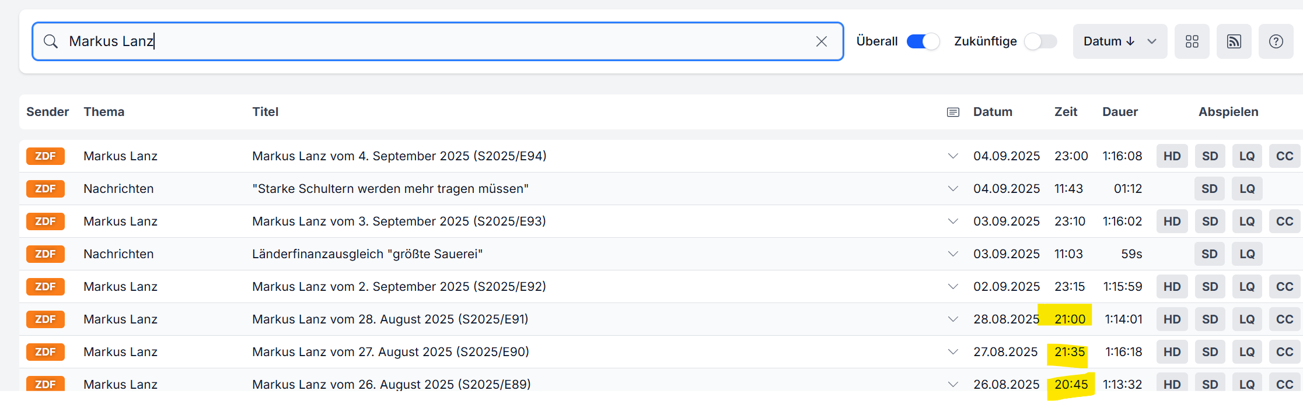This screenshot has width=1303, height=401.
Task: Click the ZDF badge of the 4. September episode
Action: [x=46, y=156]
